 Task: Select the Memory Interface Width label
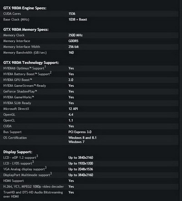pos(22,47)
